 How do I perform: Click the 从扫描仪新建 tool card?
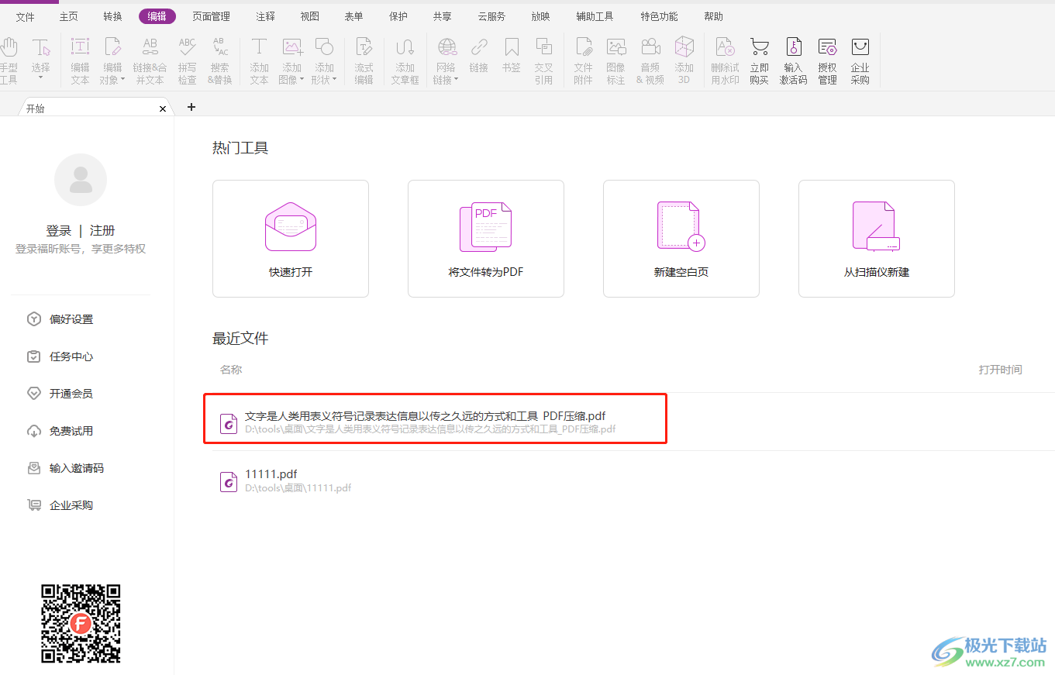[877, 239]
